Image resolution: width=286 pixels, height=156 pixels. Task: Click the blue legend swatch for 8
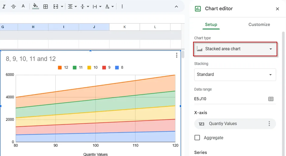pyautogui.click(x=117, y=68)
